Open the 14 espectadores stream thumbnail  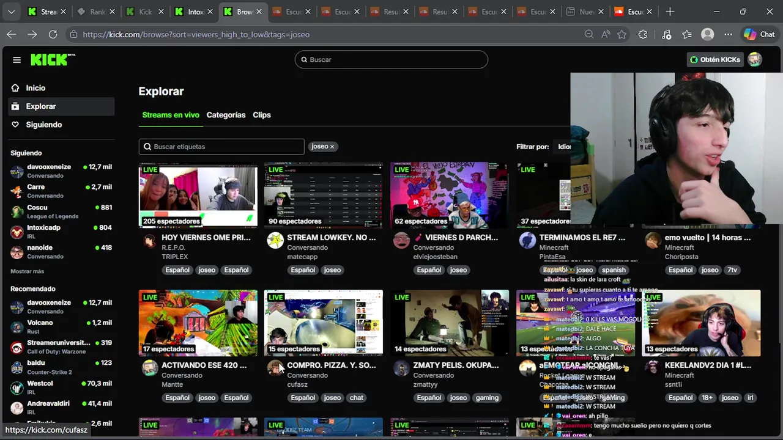pos(450,323)
